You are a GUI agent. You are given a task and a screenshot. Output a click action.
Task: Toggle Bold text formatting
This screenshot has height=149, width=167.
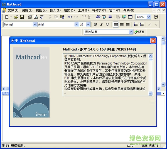tap(95, 24)
